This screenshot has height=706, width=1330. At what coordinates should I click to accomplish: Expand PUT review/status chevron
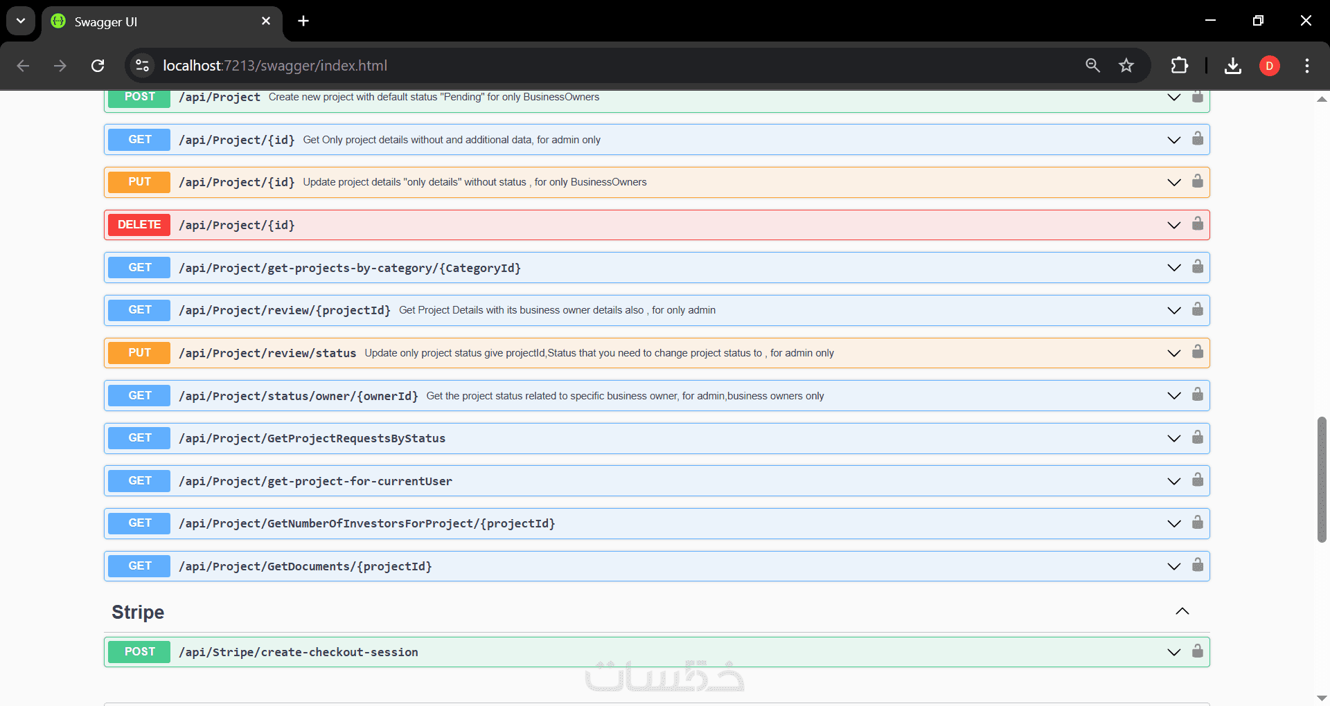pos(1173,354)
